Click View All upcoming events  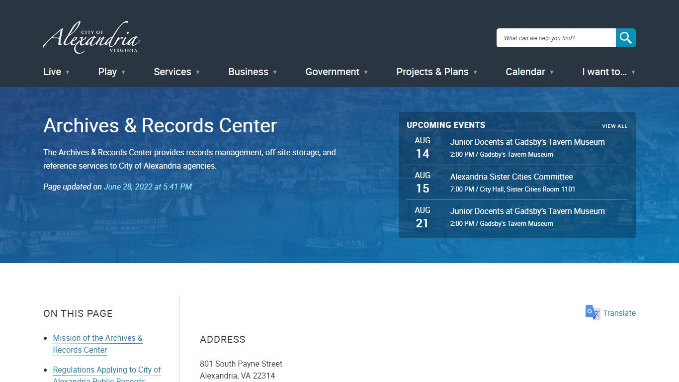click(615, 126)
